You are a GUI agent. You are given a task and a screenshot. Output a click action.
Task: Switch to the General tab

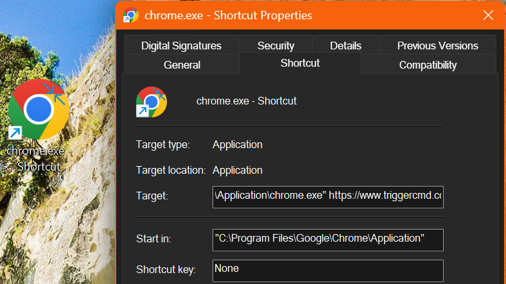182,65
